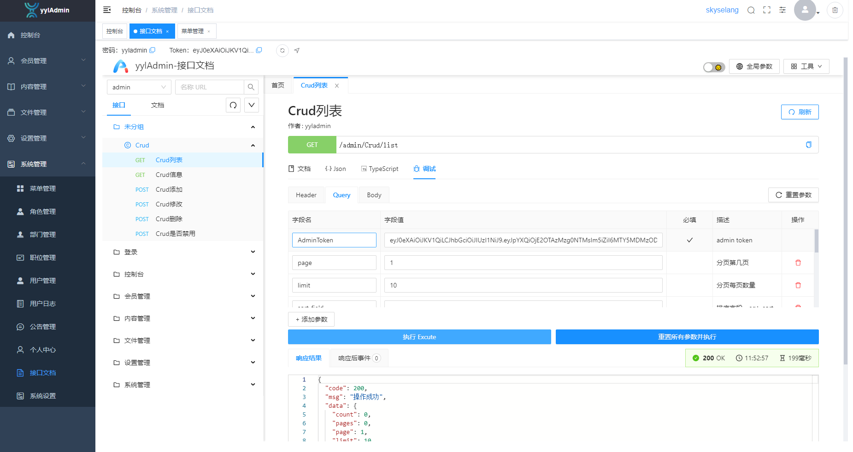Viewport: 853px width, 452px height.
Task: Delete the page parameter row
Action: [x=798, y=263]
